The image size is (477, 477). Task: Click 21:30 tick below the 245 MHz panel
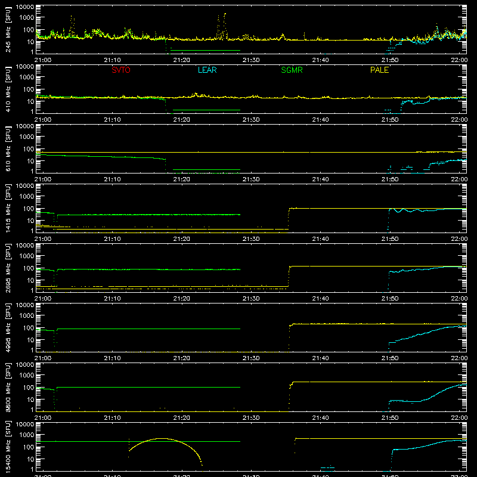click(x=251, y=60)
